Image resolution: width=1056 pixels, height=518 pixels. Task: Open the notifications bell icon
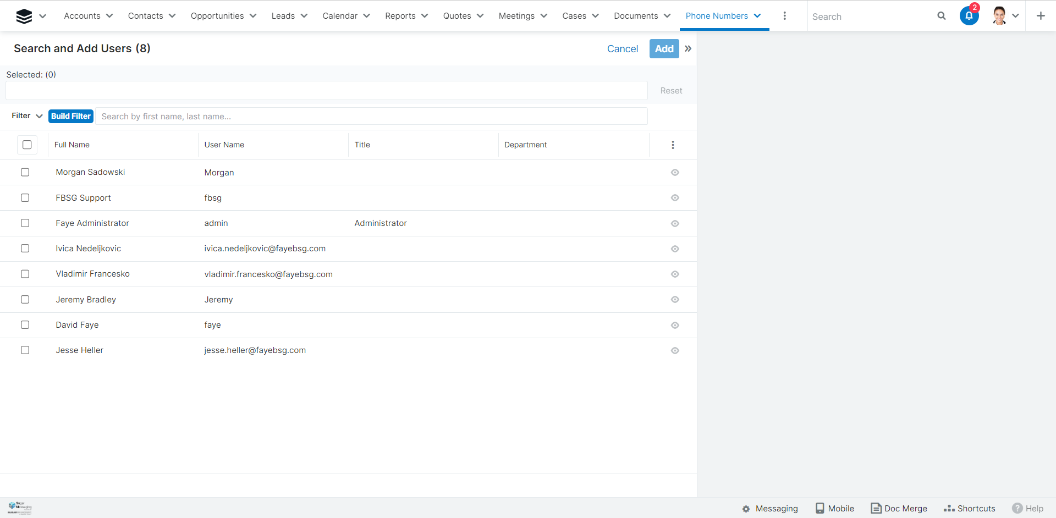969,16
